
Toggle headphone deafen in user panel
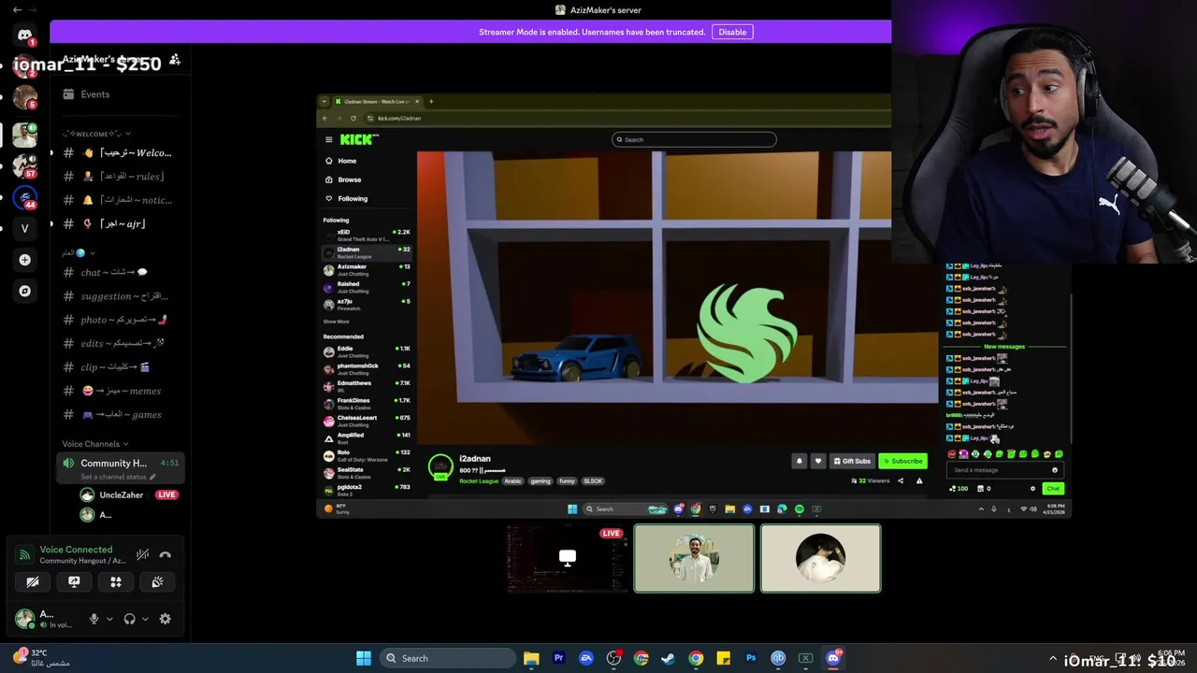click(130, 619)
